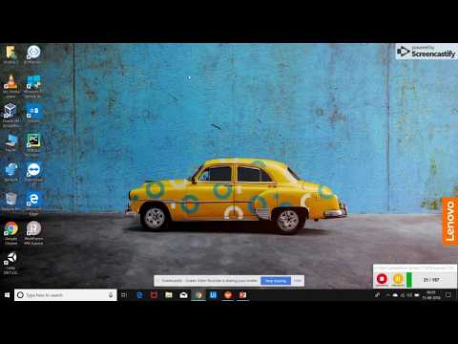Select the This PC desktop icon
The height and width of the screenshot is (344, 458).
pyautogui.click(x=11, y=142)
